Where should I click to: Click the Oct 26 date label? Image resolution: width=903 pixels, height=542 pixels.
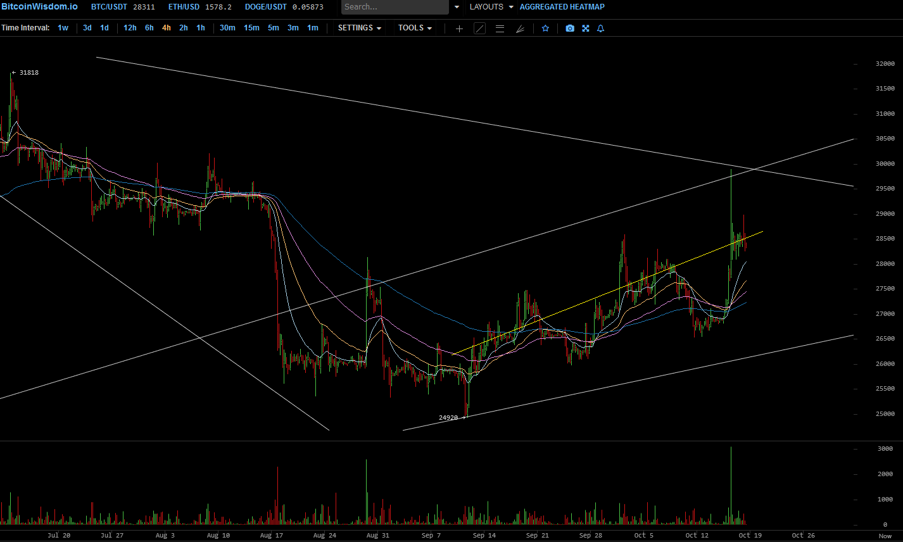pyautogui.click(x=803, y=536)
